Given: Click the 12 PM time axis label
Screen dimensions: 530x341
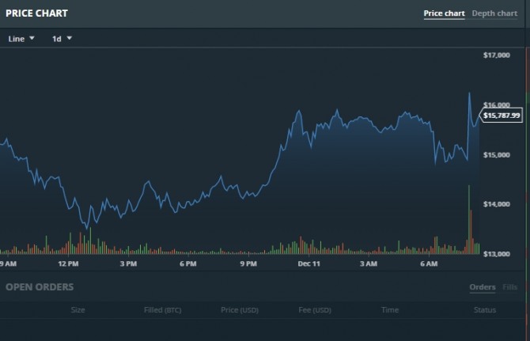Looking at the screenshot, I should (68, 263).
